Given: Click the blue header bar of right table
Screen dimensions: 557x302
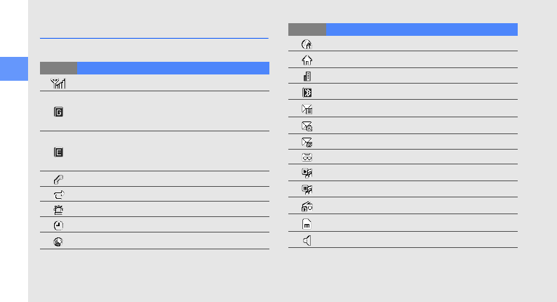Looking at the screenshot, I should (x=421, y=29).
